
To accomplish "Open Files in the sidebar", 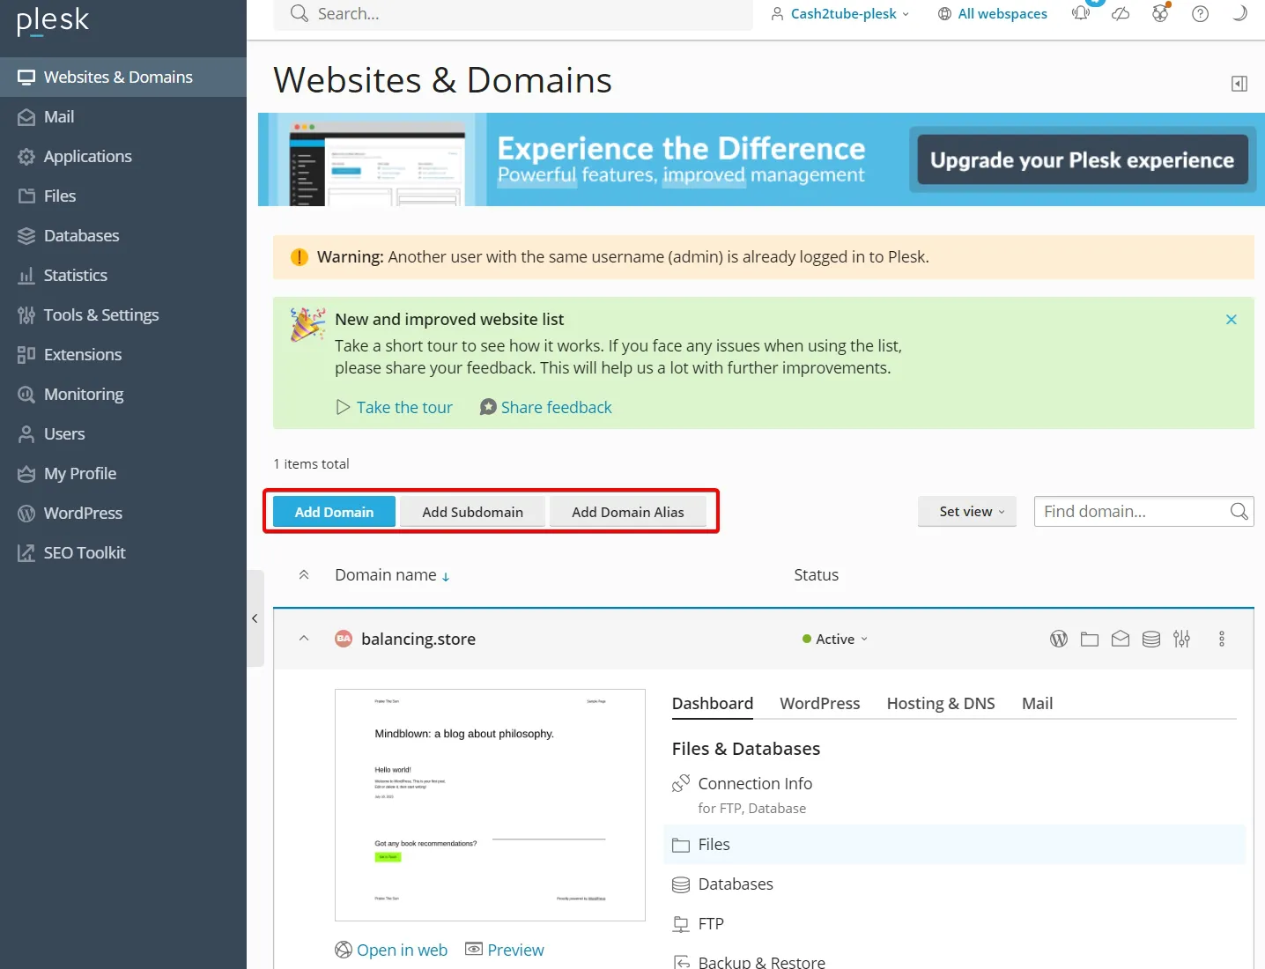I will [x=123, y=196].
